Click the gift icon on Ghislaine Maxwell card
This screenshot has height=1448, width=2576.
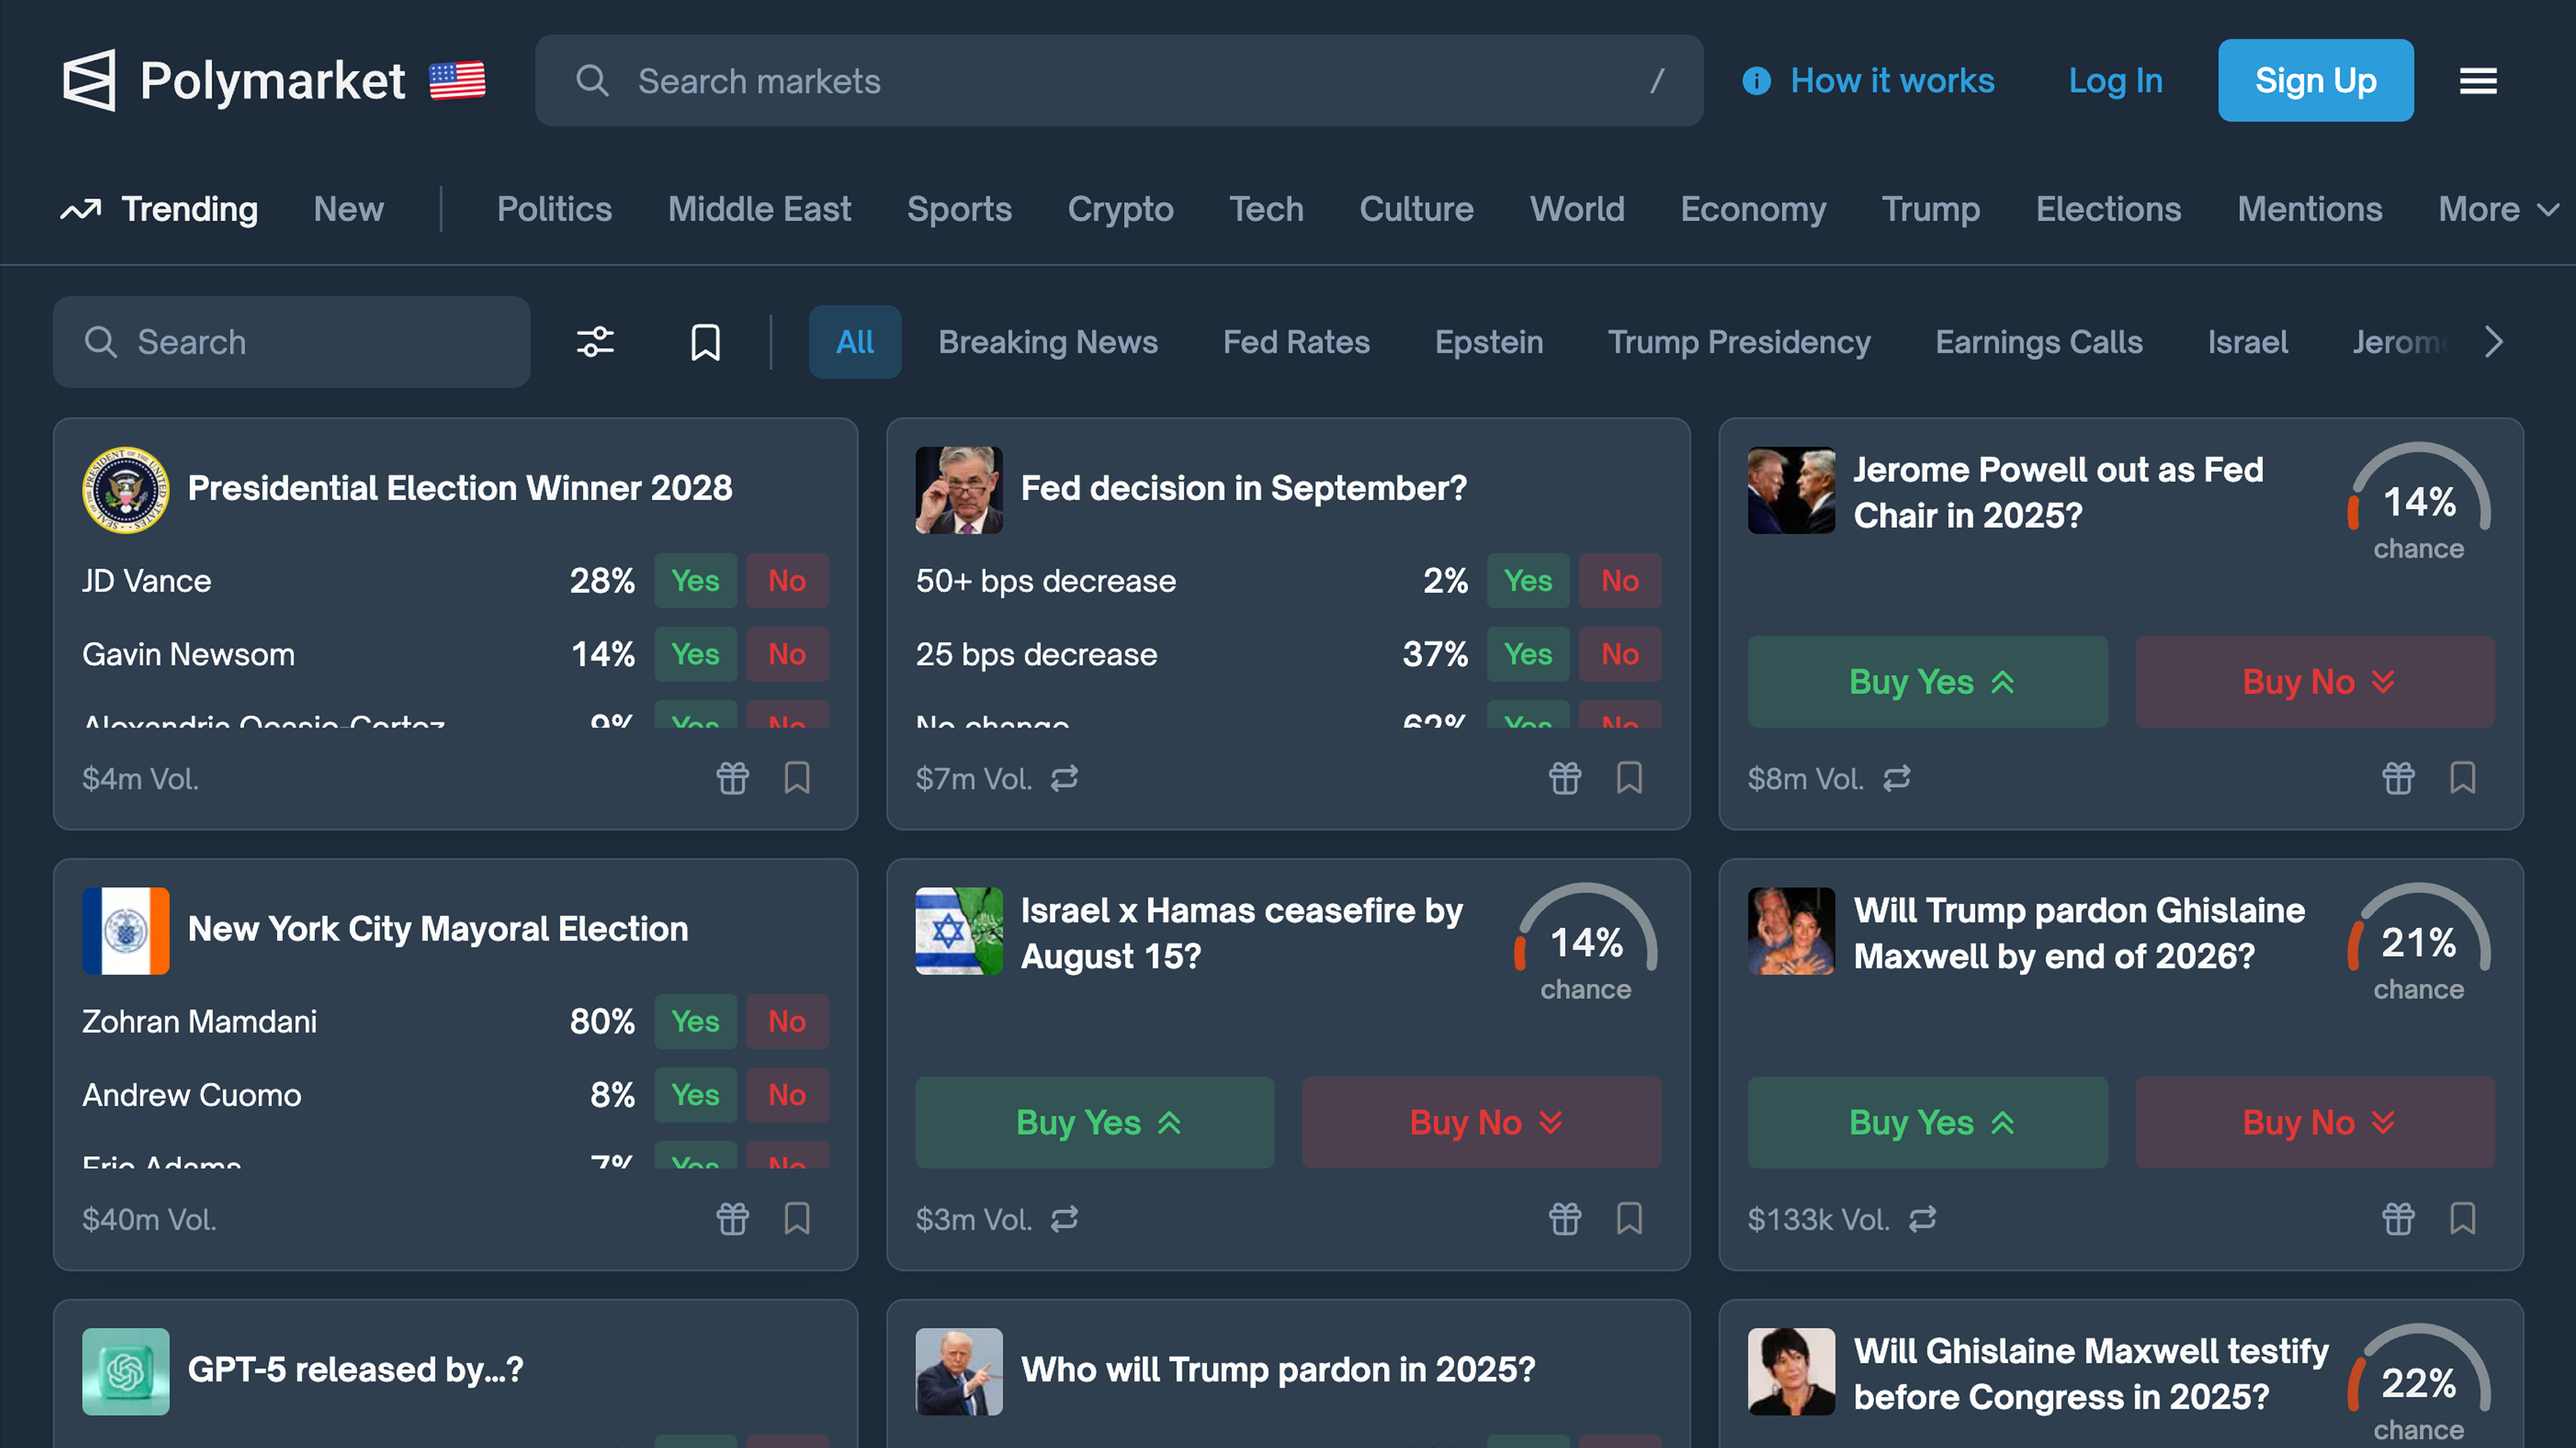[2398, 1218]
